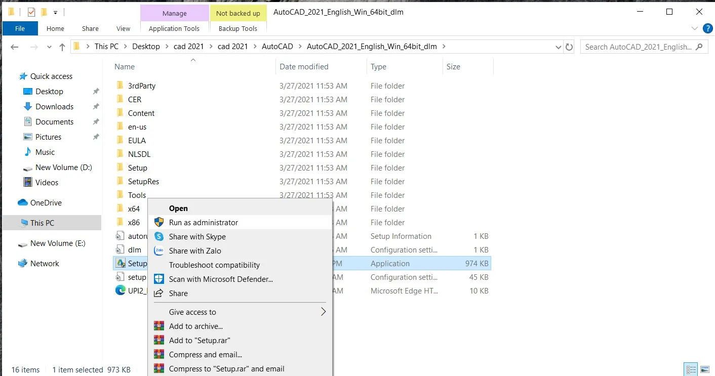Go up to the parent AutoCAD folder

click(x=61, y=46)
